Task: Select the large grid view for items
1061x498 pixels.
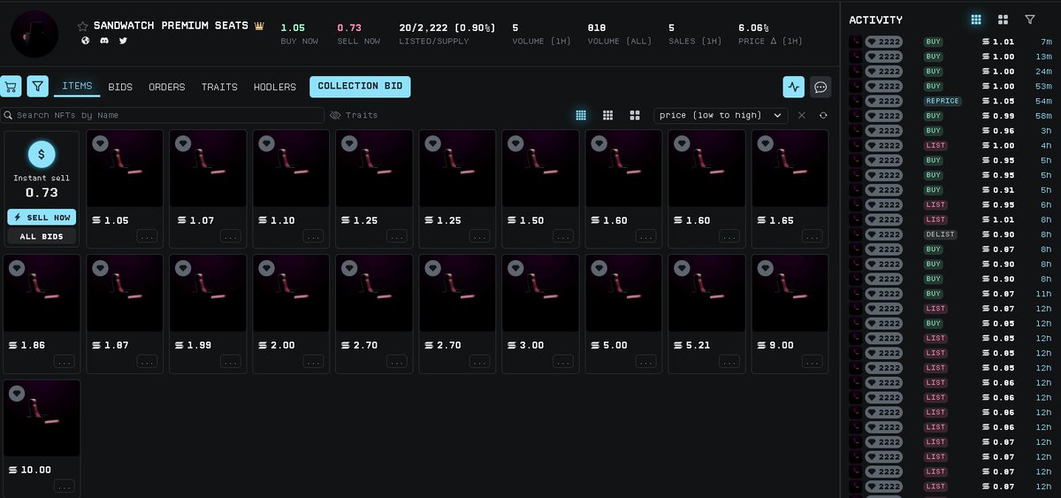Action: coord(635,115)
